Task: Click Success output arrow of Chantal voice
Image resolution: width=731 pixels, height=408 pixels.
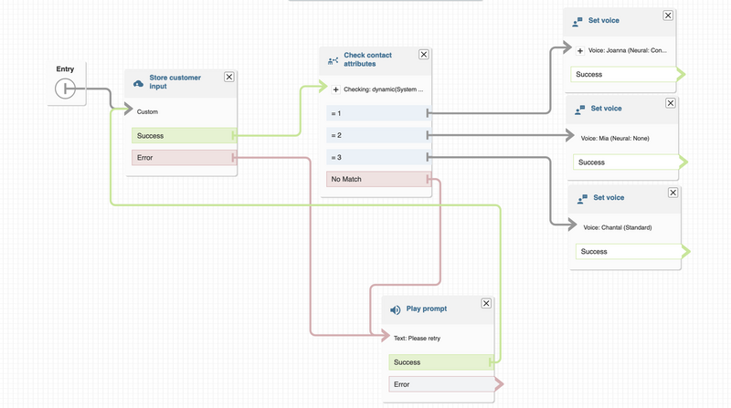Action: click(686, 252)
